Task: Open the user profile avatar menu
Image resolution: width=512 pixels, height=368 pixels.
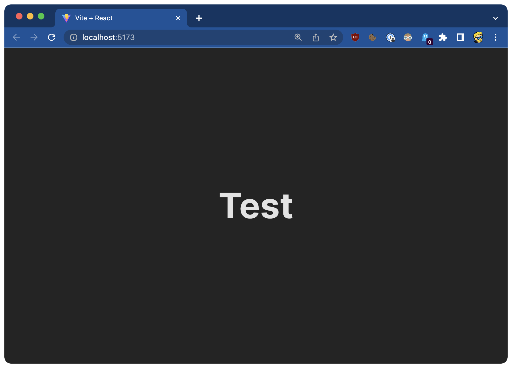Action: pyautogui.click(x=478, y=37)
